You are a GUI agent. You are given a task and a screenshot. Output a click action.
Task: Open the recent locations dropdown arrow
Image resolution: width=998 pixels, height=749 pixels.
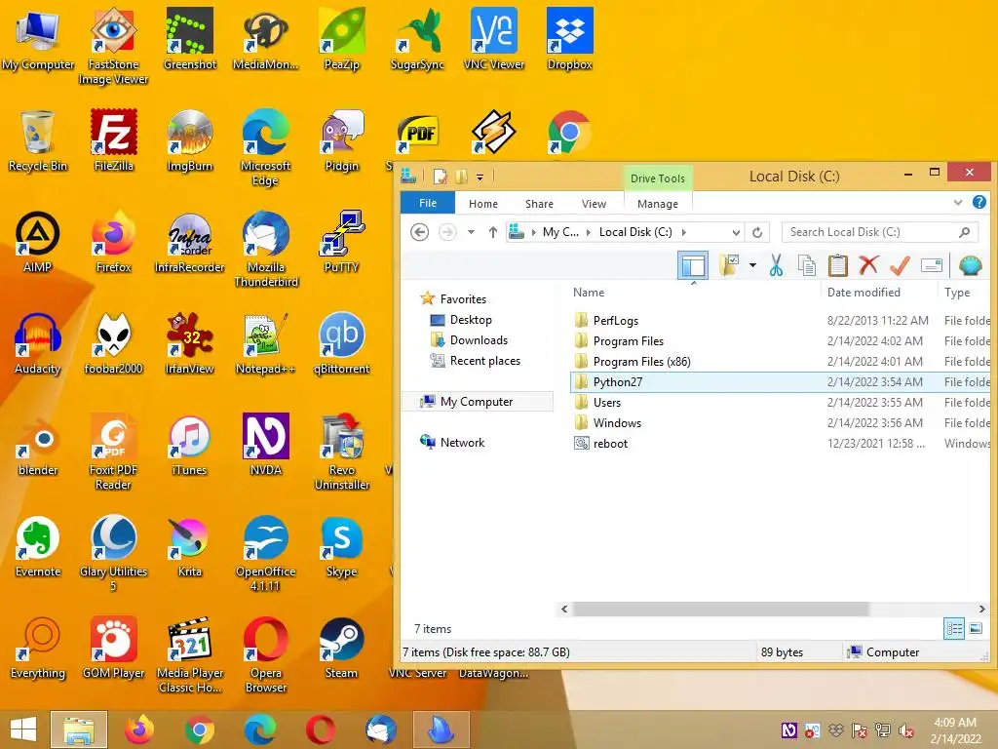pos(471,232)
